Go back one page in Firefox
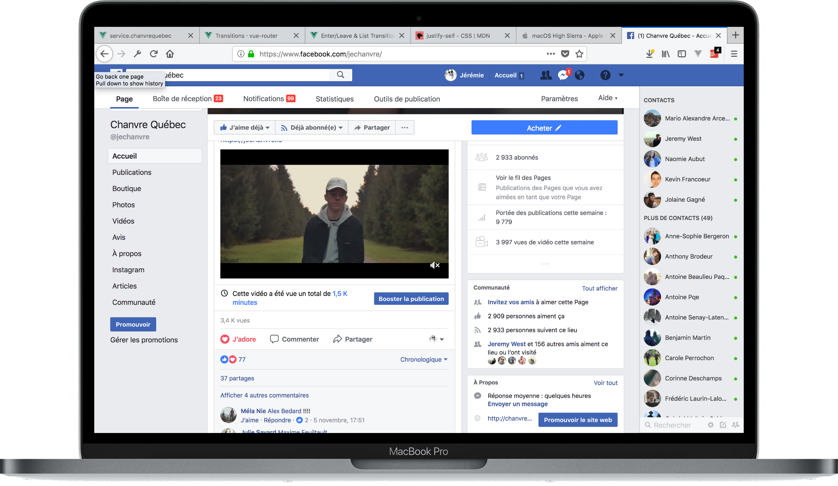 click(104, 54)
